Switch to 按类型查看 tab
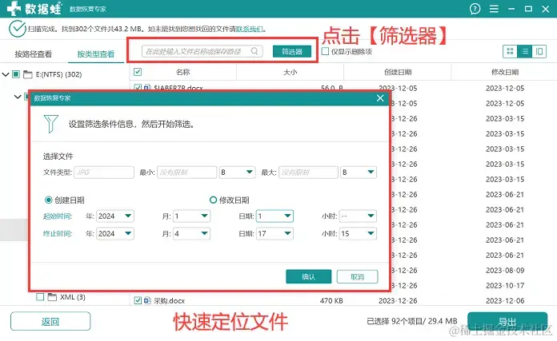This screenshot has height=341, width=557. pos(96,54)
